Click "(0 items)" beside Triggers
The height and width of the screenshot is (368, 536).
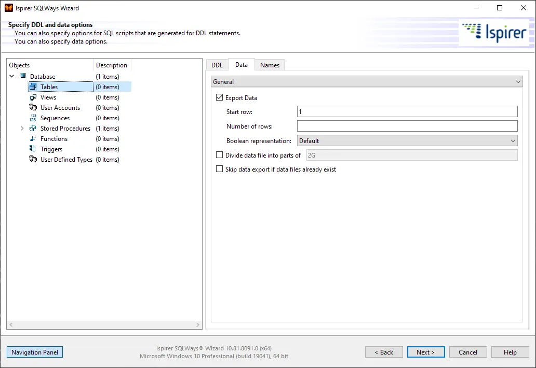[108, 149]
